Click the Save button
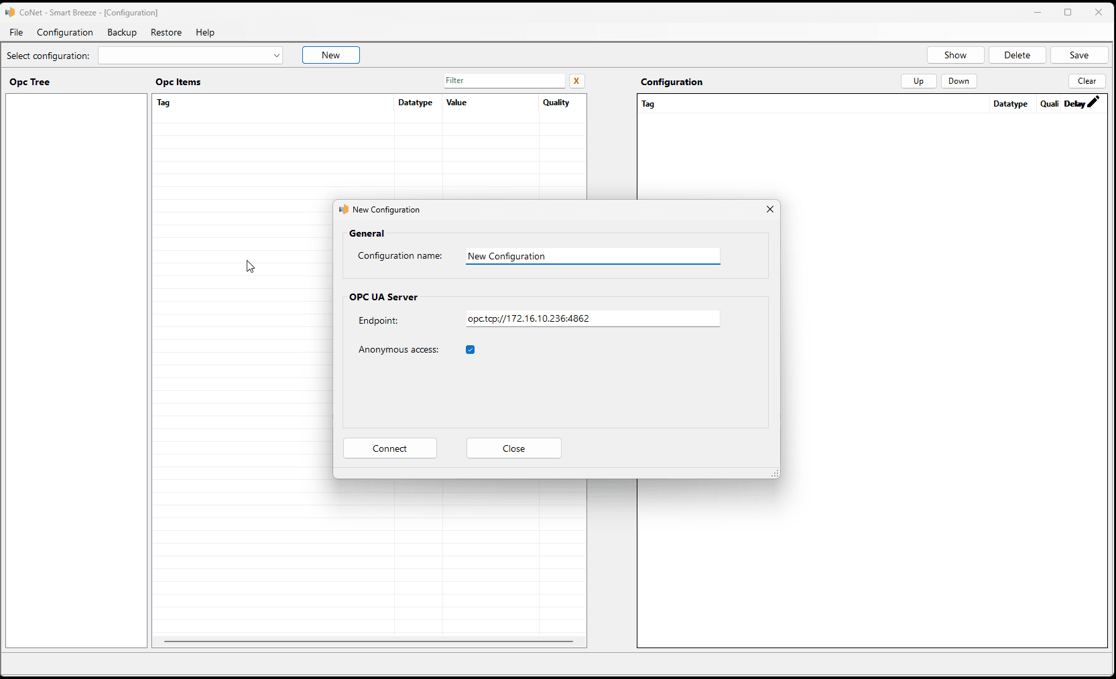This screenshot has width=1116, height=679. coord(1079,55)
